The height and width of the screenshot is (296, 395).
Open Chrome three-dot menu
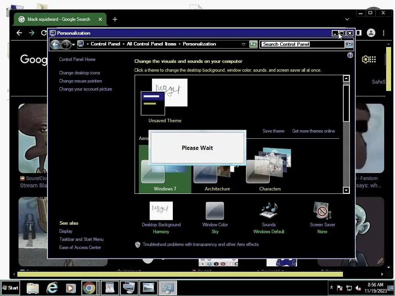click(383, 33)
